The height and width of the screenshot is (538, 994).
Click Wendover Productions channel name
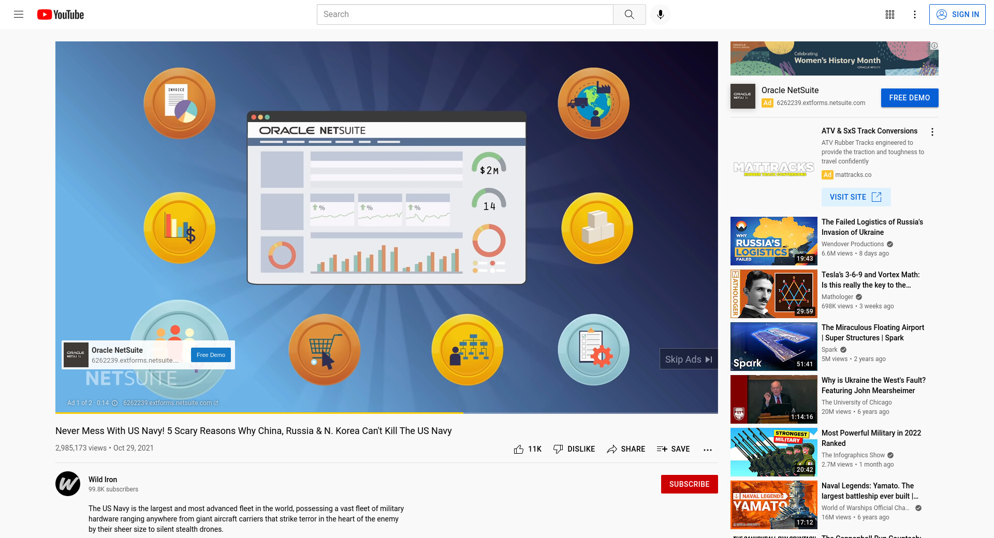point(853,244)
